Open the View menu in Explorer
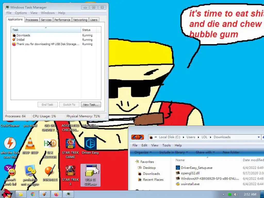The width and height of the screenshot is (264, 198). [155, 145]
